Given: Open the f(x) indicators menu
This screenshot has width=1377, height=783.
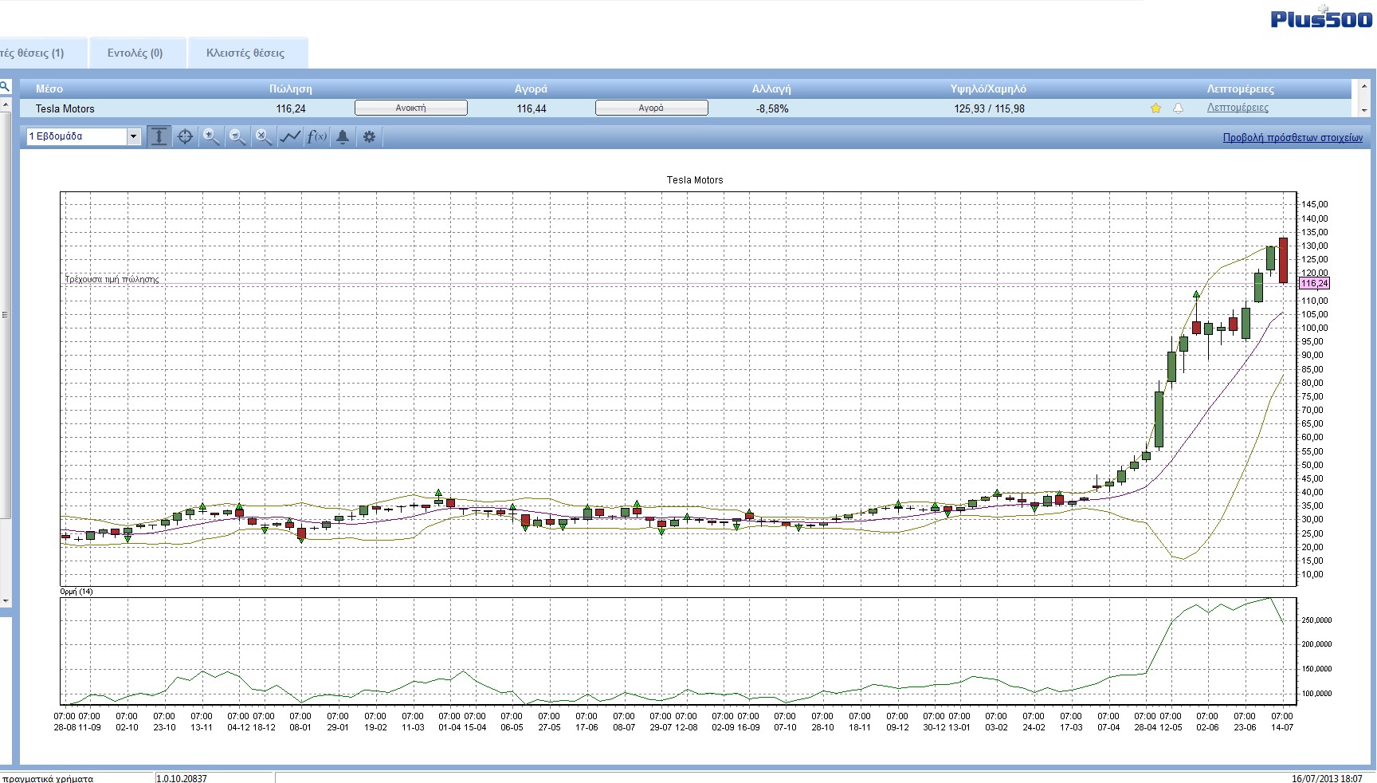Looking at the screenshot, I should pos(317,136).
